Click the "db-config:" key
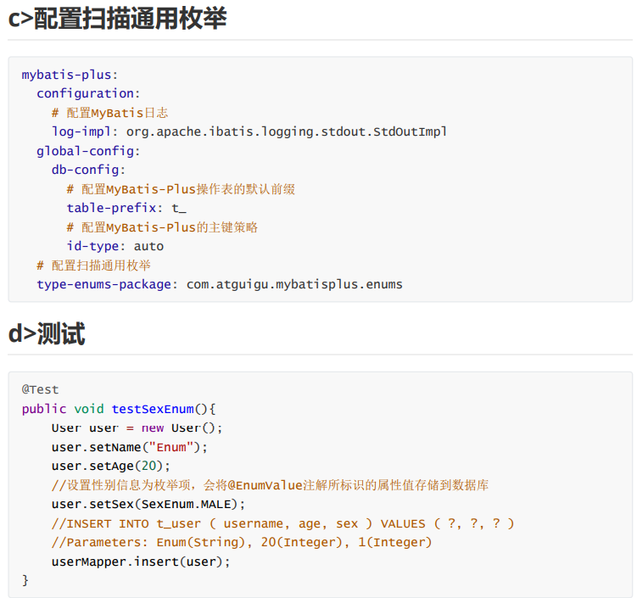The height and width of the screenshot is (598, 637). click(88, 170)
